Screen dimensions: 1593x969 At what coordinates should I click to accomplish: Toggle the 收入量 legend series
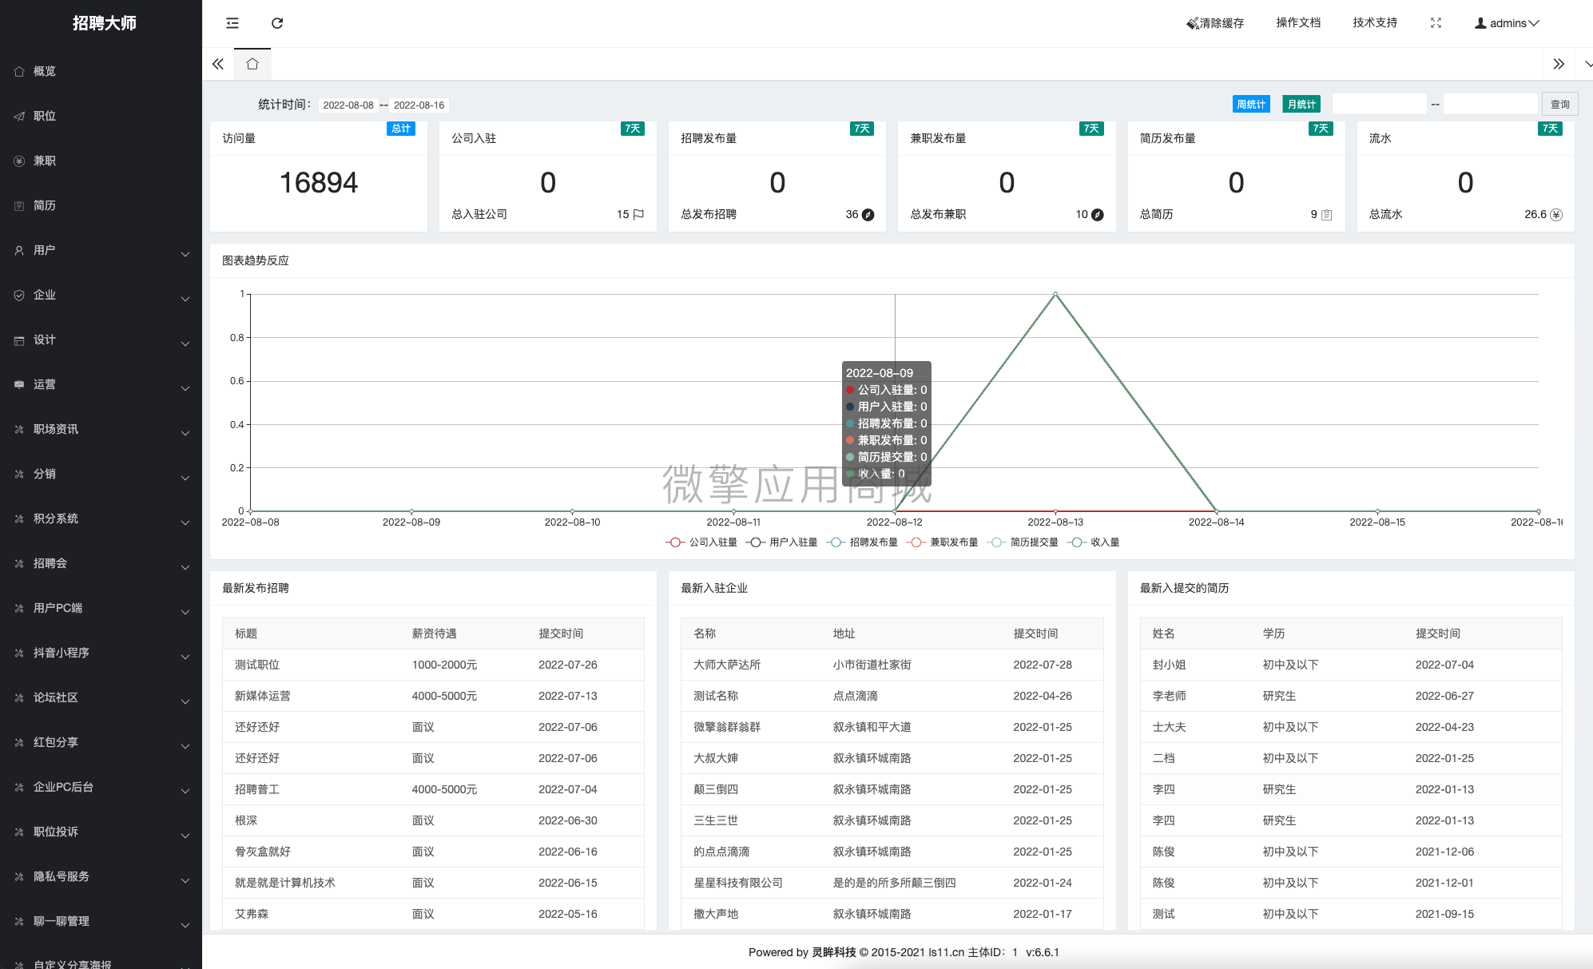click(1093, 542)
